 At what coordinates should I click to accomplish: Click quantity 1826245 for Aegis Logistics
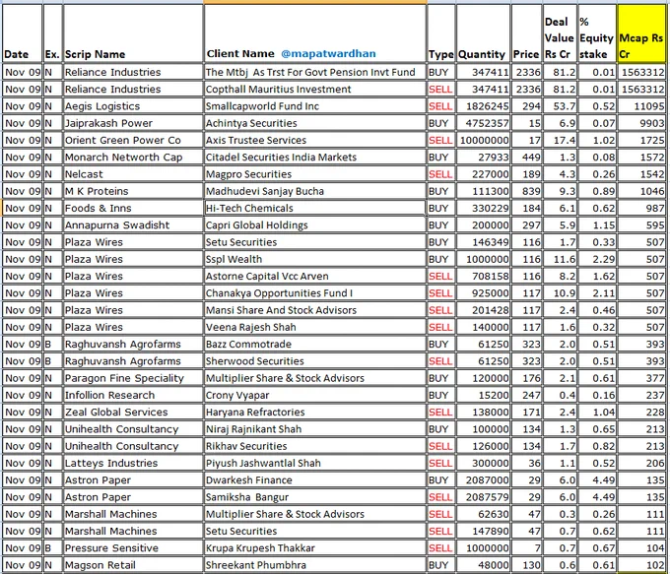click(x=483, y=106)
